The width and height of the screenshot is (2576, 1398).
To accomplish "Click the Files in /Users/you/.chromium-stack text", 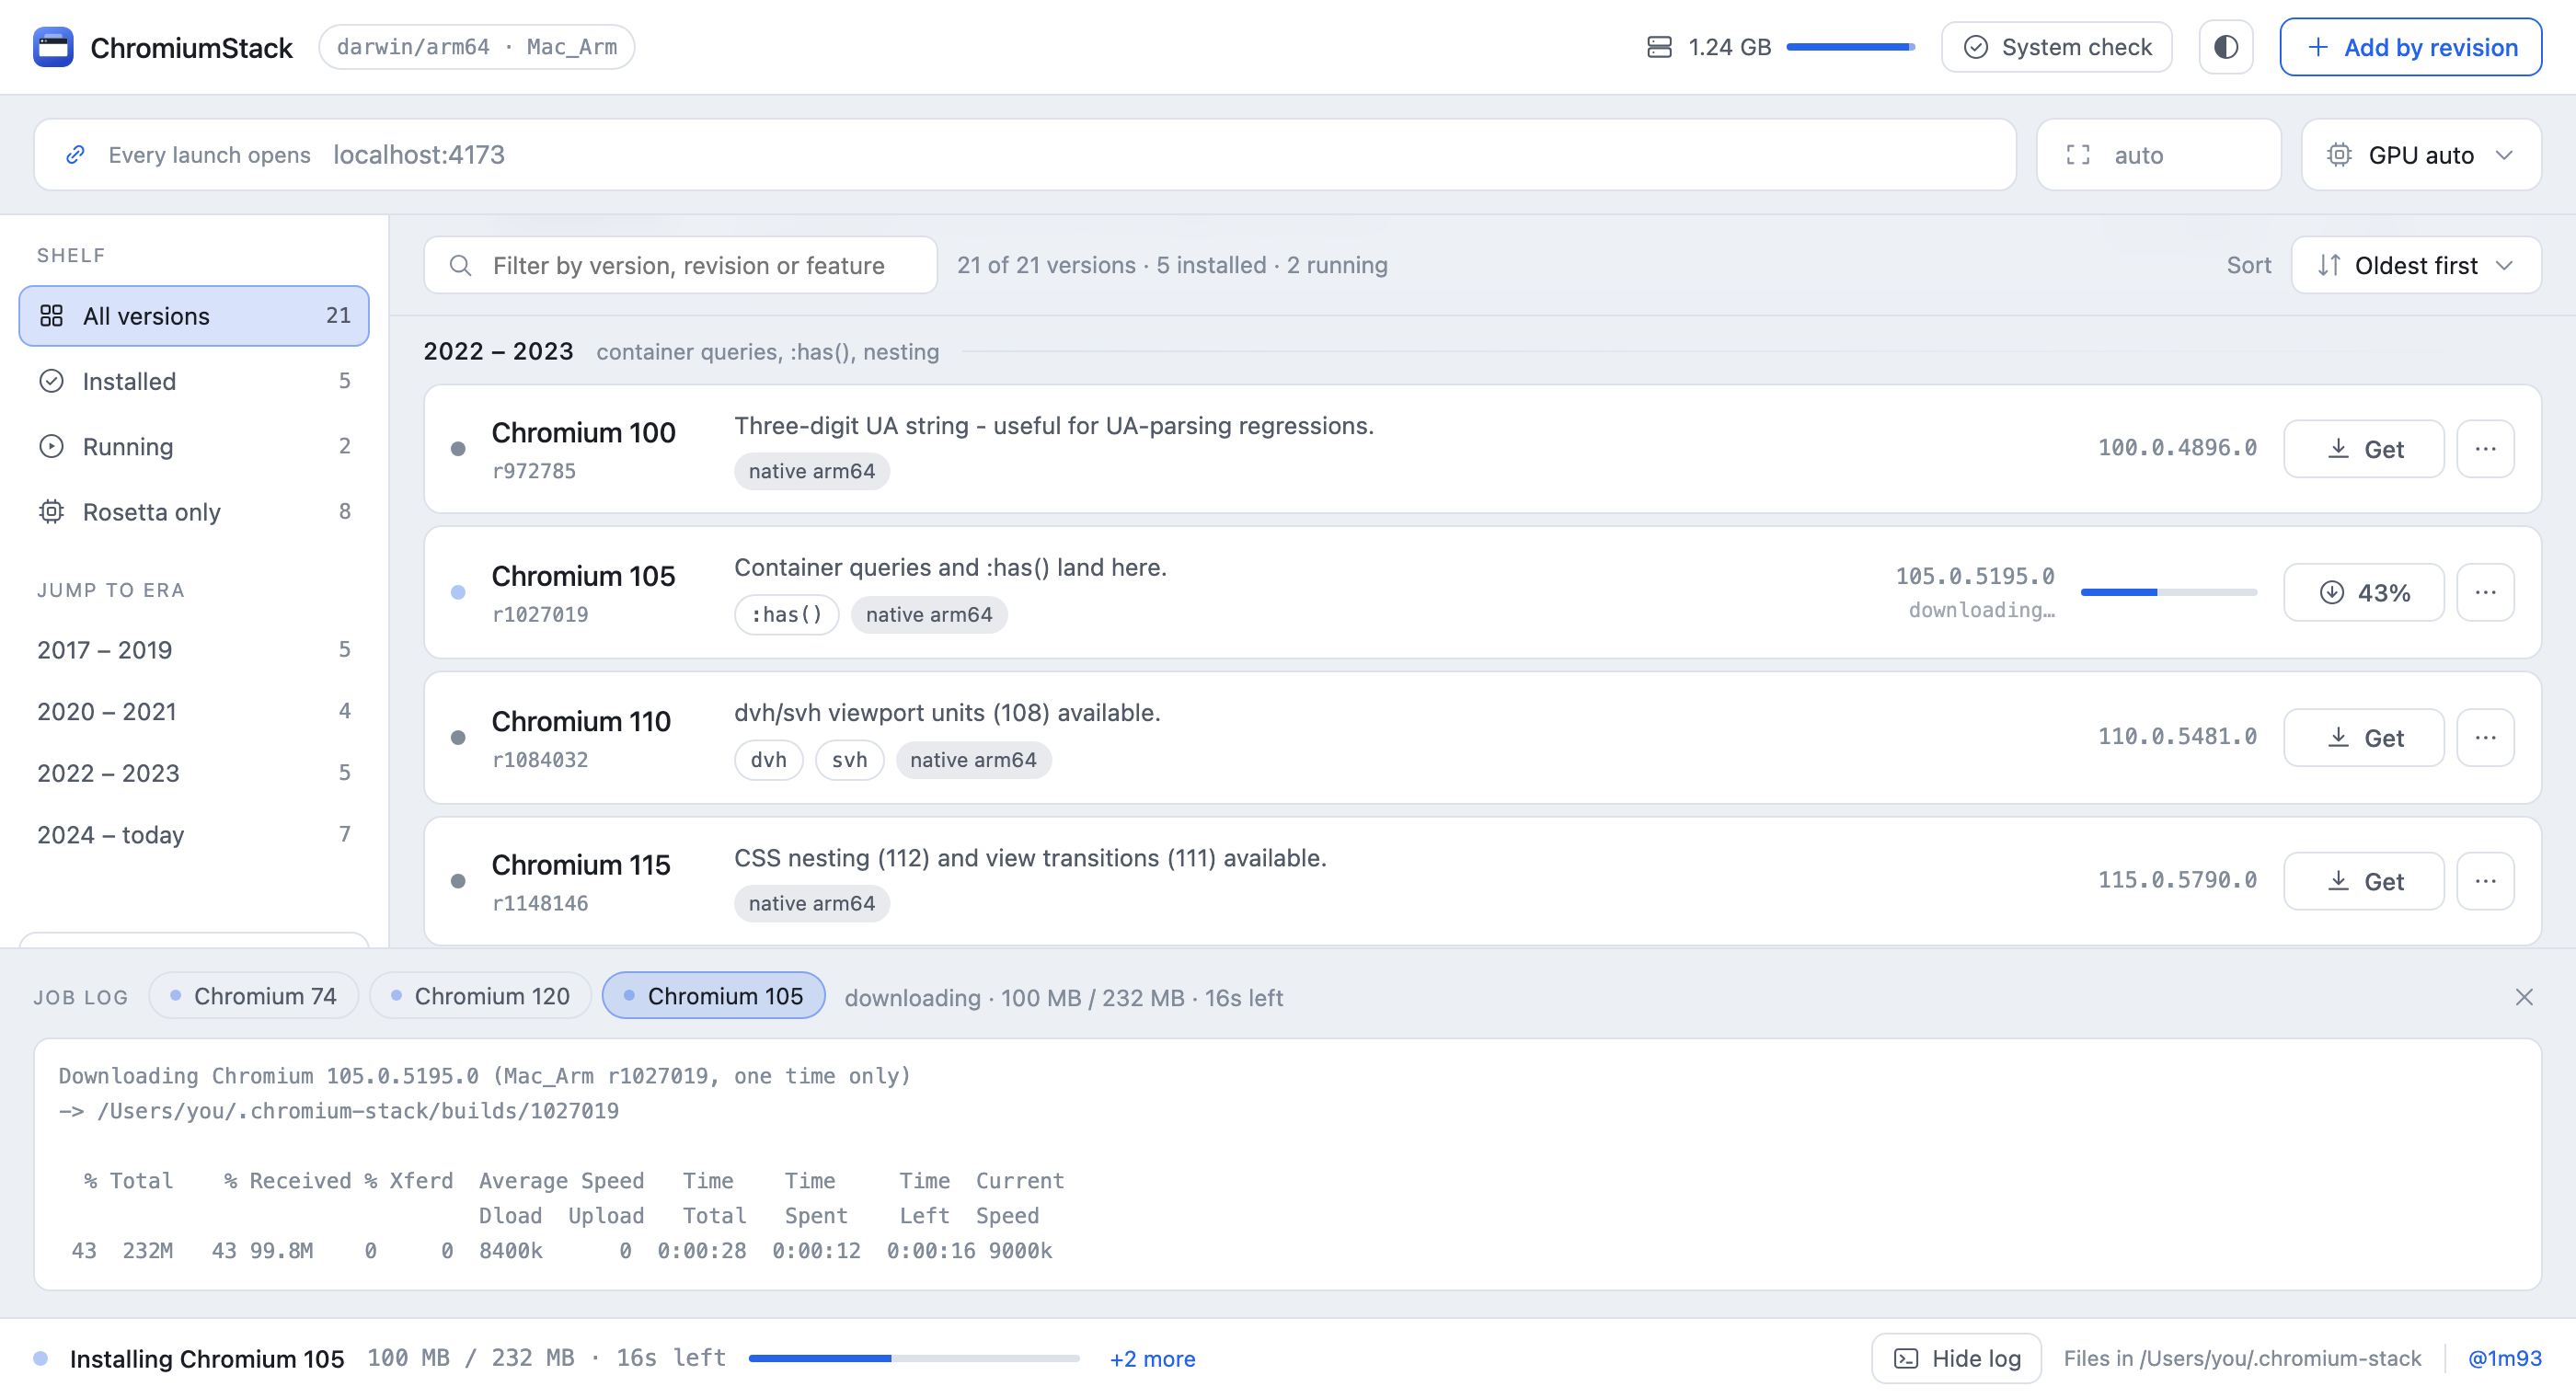I will [2242, 1359].
